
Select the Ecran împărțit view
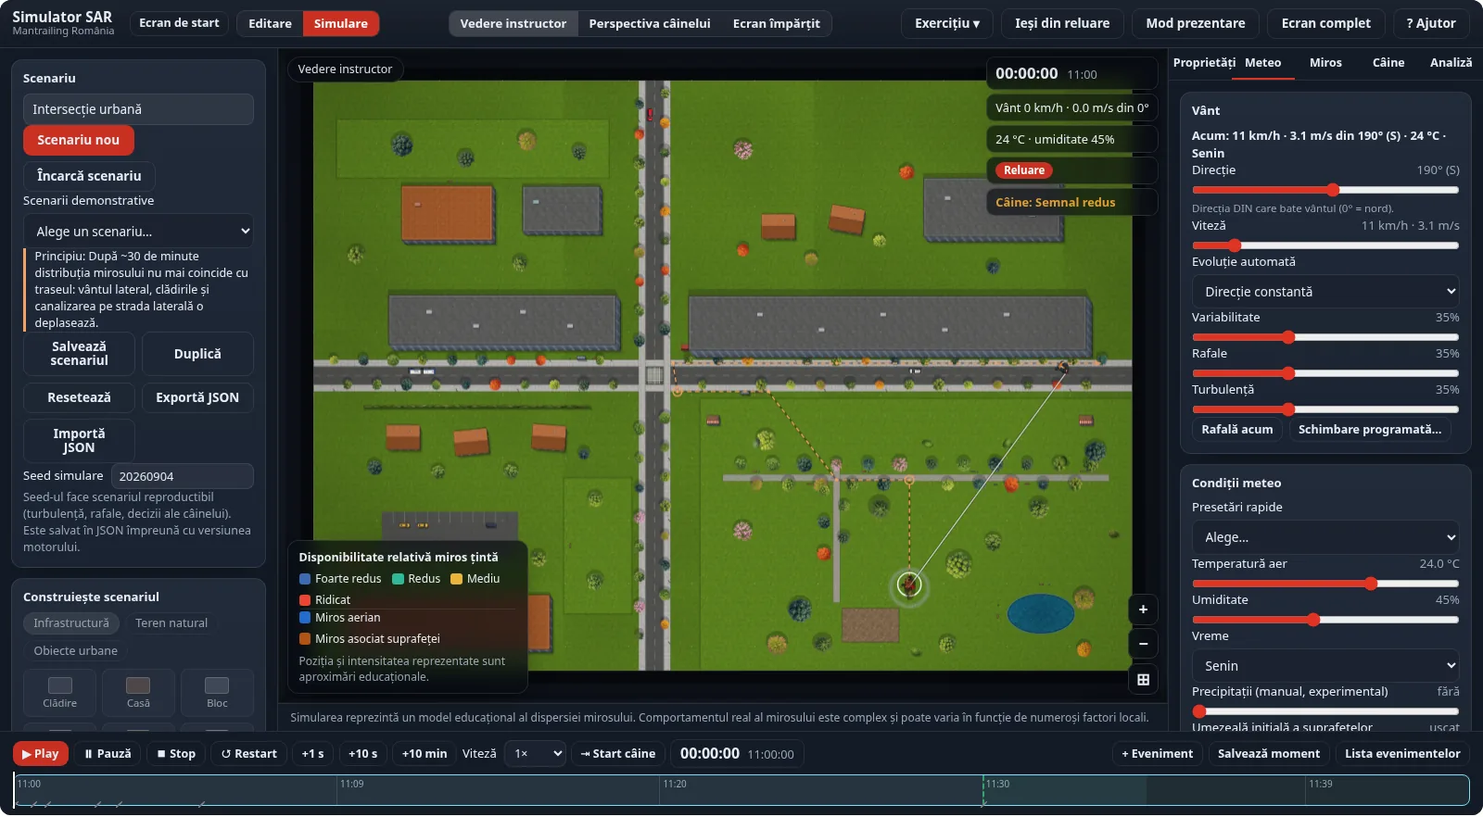(777, 23)
